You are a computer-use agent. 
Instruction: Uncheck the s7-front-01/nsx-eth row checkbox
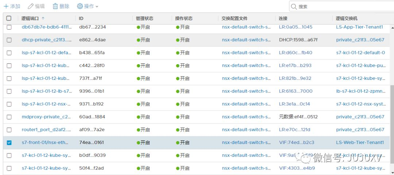click(x=9, y=143)
